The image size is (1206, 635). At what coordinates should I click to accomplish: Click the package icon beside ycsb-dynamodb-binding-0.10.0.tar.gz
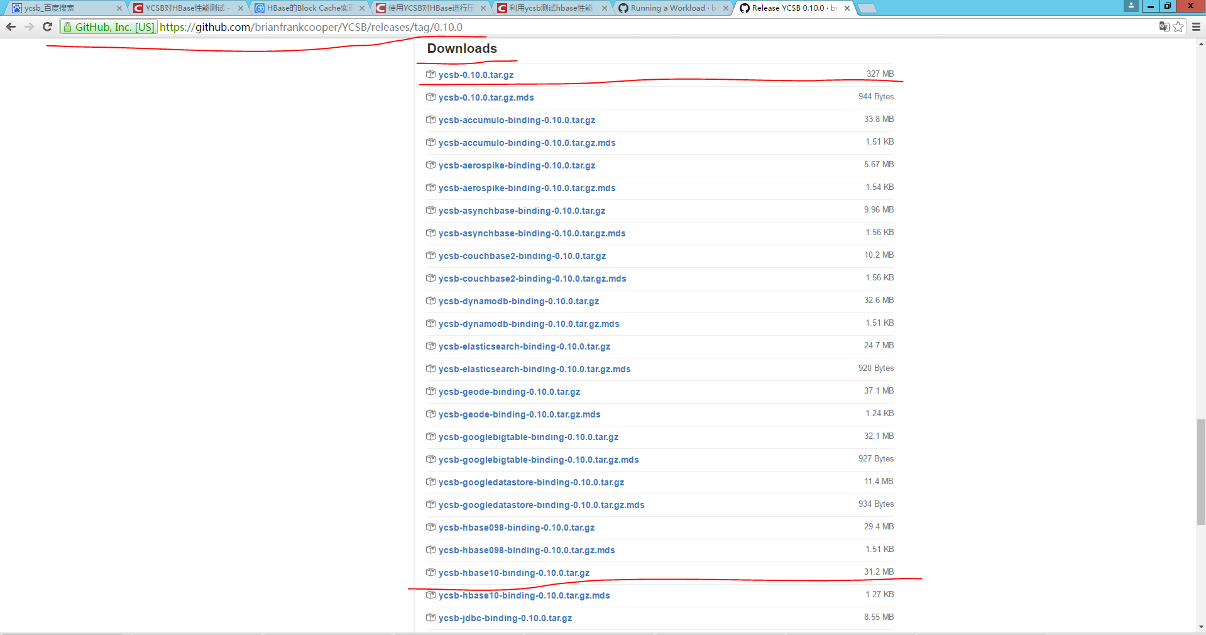coord(430,301)
